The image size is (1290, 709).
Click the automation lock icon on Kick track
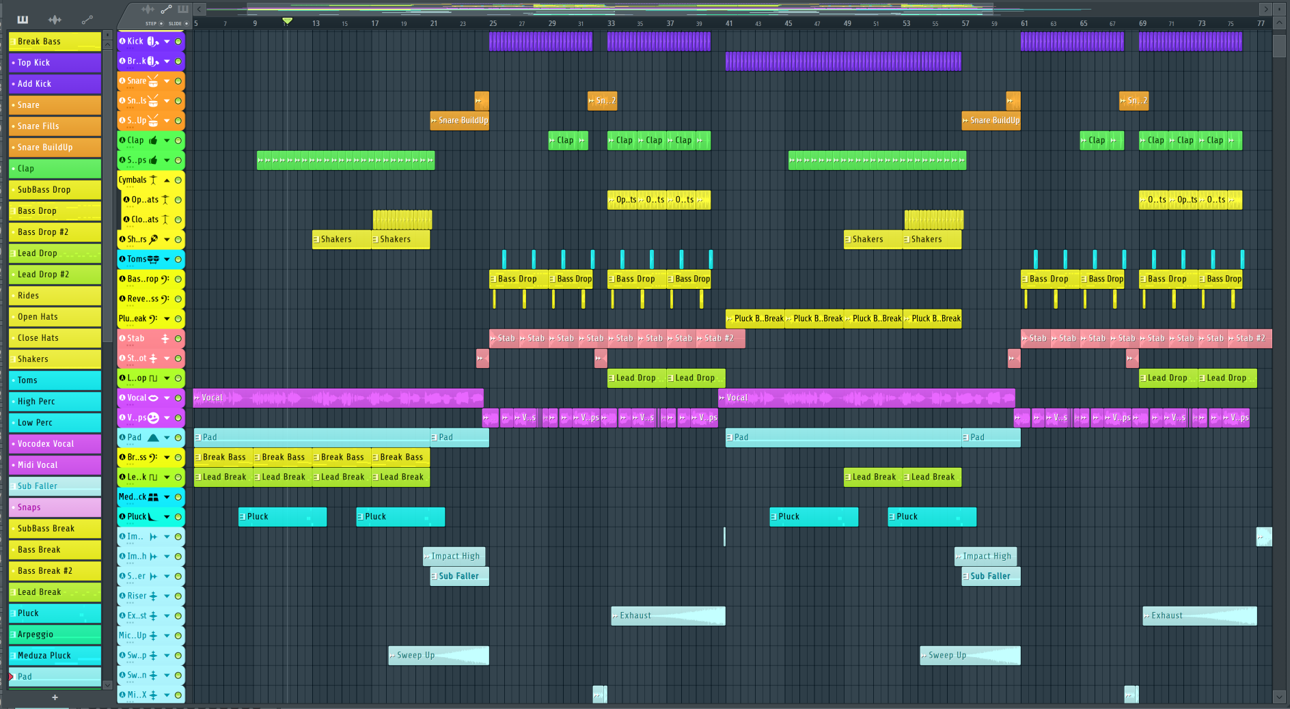click(122, 41)
